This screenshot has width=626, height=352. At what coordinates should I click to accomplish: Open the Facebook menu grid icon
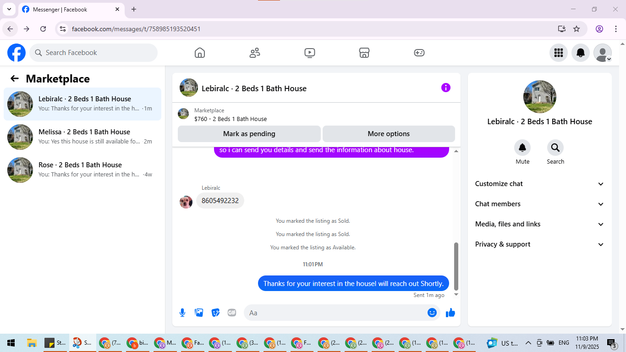click(x=559, y=53)
